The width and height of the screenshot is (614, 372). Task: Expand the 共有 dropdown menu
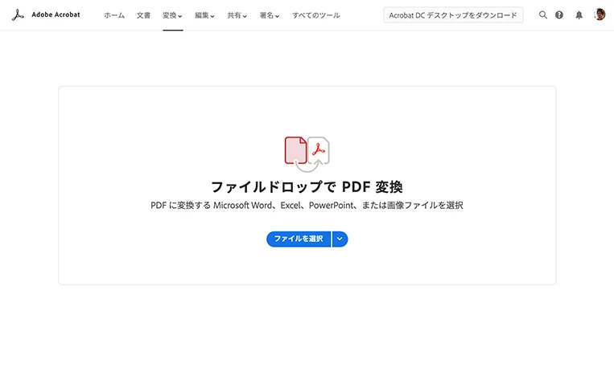point(237,15)
